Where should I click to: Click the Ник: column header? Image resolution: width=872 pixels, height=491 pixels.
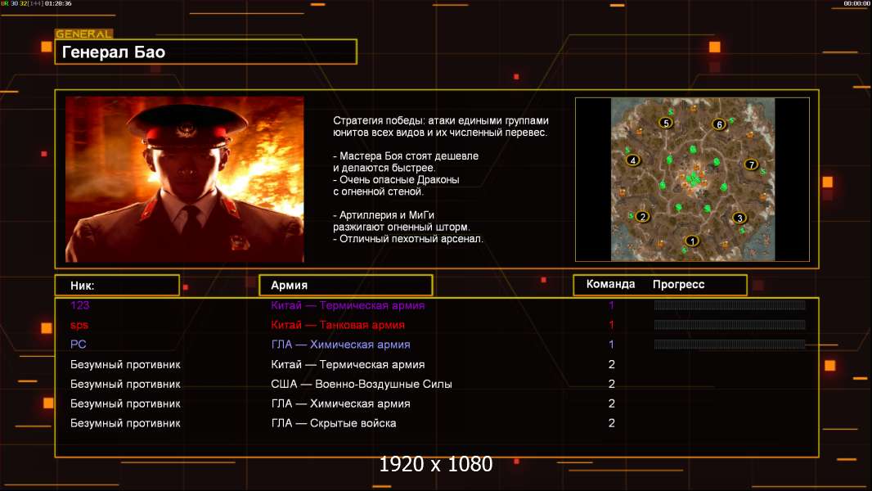[x=117, y=286]
